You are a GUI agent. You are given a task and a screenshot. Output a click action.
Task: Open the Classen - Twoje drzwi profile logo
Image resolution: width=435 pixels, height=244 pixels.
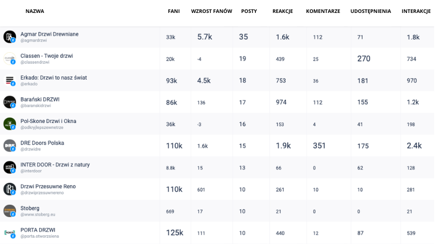click(x=9, y=59)
